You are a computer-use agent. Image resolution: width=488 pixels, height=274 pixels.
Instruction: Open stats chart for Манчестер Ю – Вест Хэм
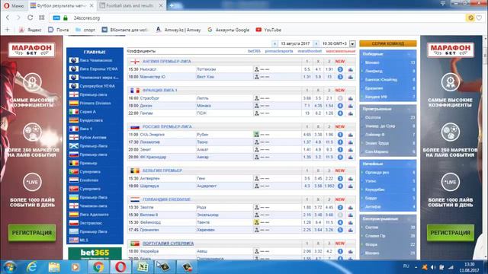coord(351,77)
